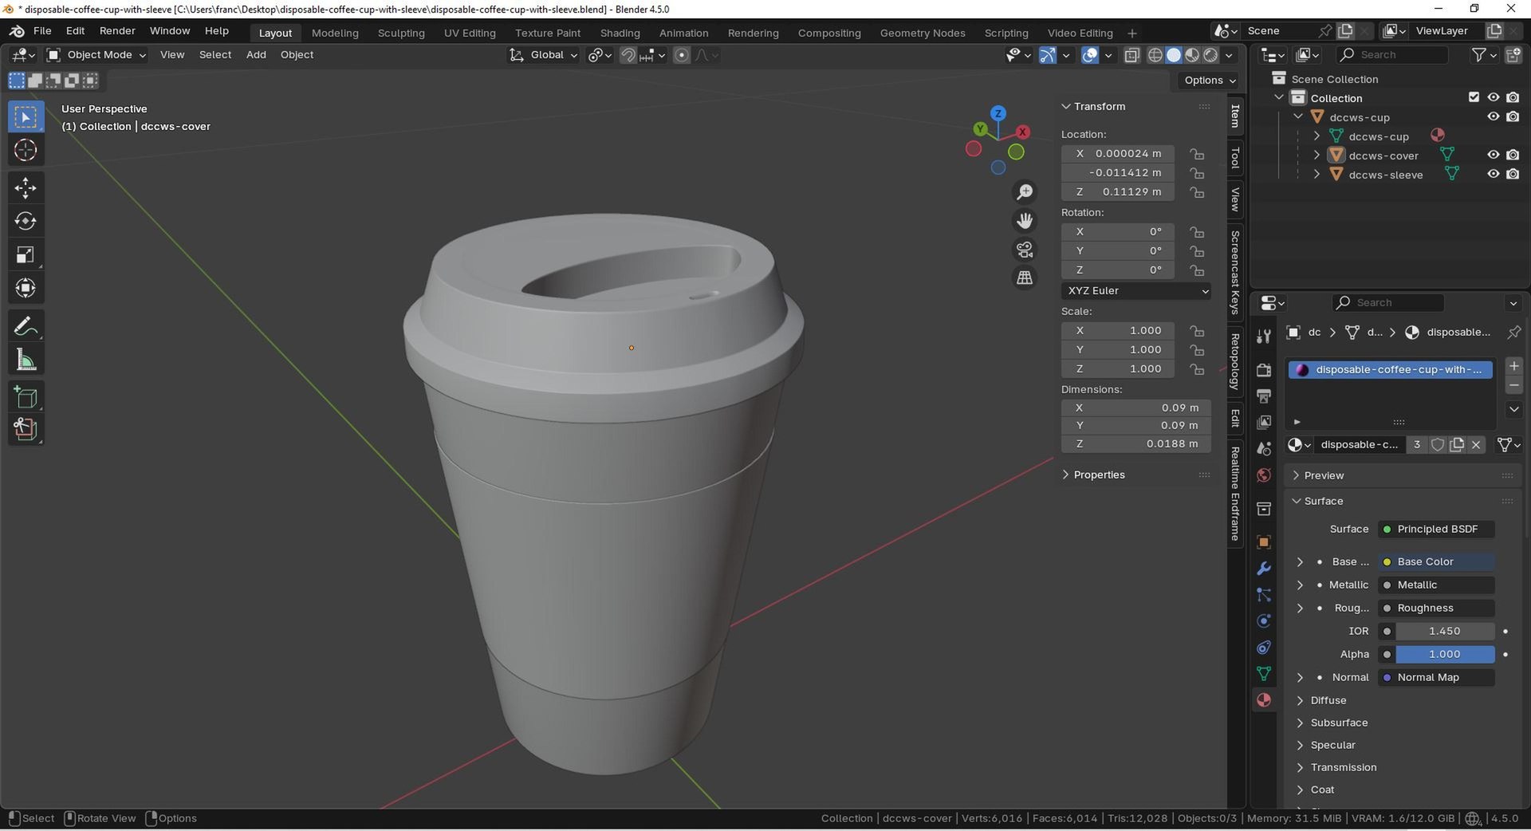This screenshot has height=831, width=1531.
Task: Open the Render menu
Action: tap(117, 31)
